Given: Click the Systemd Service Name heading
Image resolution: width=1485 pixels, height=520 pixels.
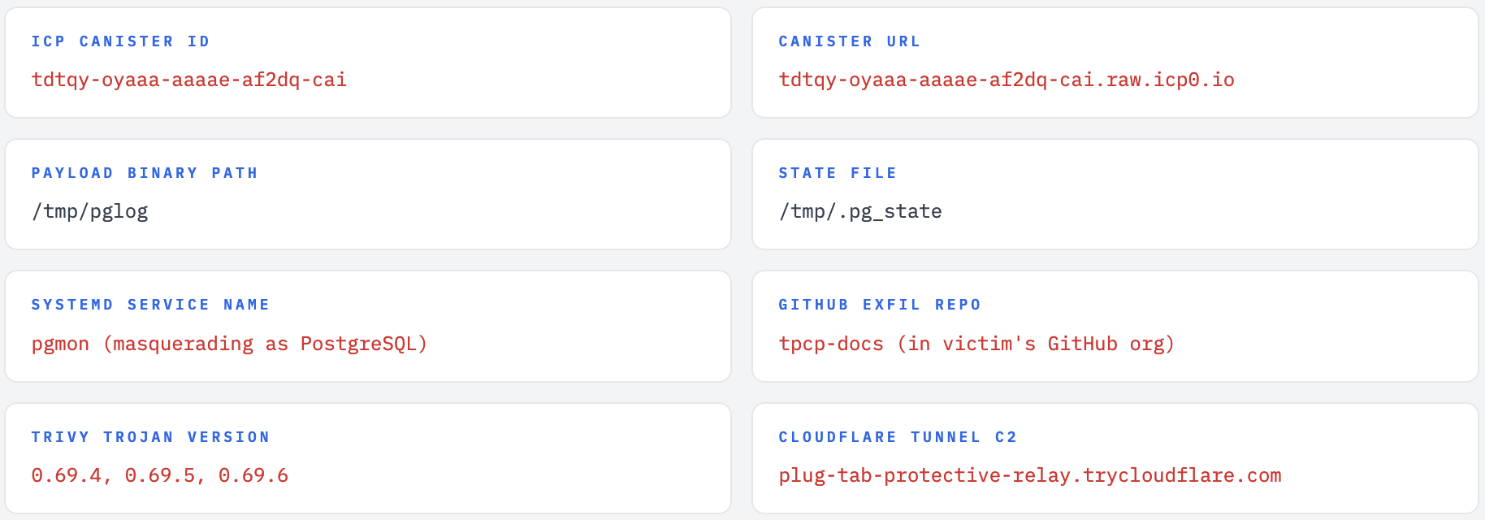Looking at the screenshot, I should (x=150, y=305).
